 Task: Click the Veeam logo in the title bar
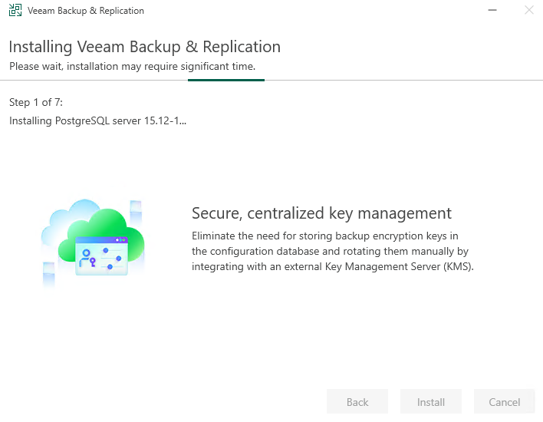tap(15, 11)
